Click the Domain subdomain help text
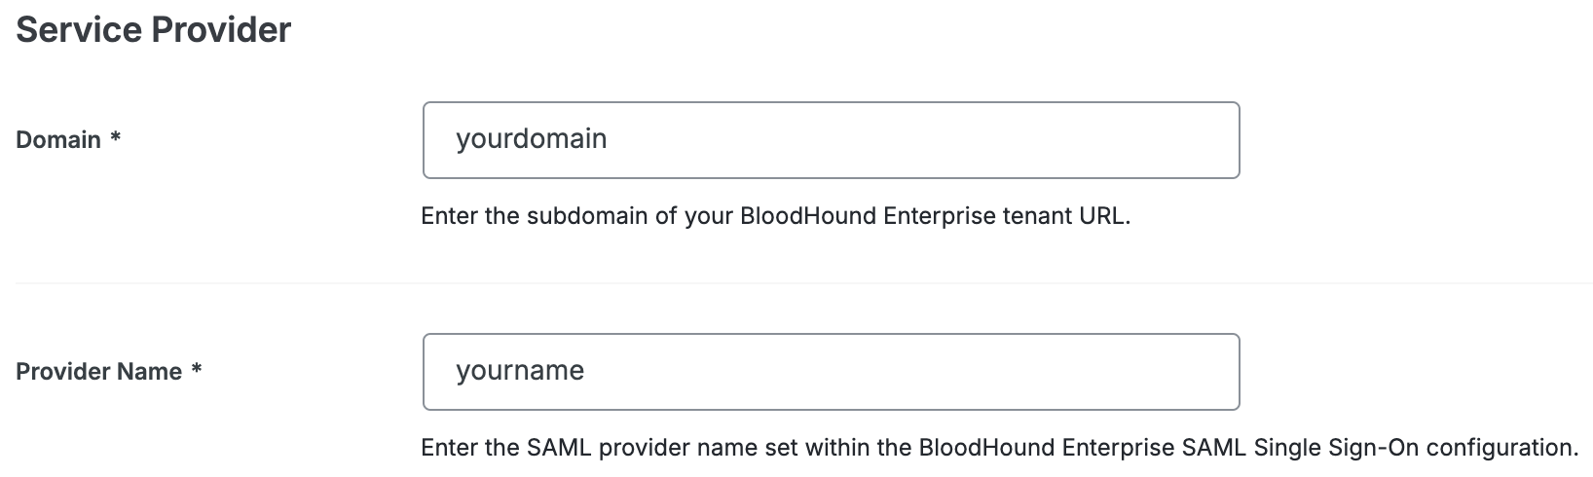Image resolution: width=1593 pixels, height=477 pixels. [x=775, y=216]
